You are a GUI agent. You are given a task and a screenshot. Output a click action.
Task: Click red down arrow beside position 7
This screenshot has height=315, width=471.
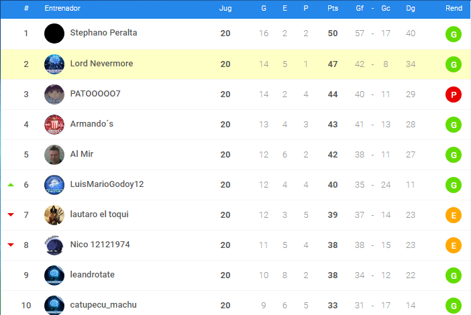click(x=11, y=215)
